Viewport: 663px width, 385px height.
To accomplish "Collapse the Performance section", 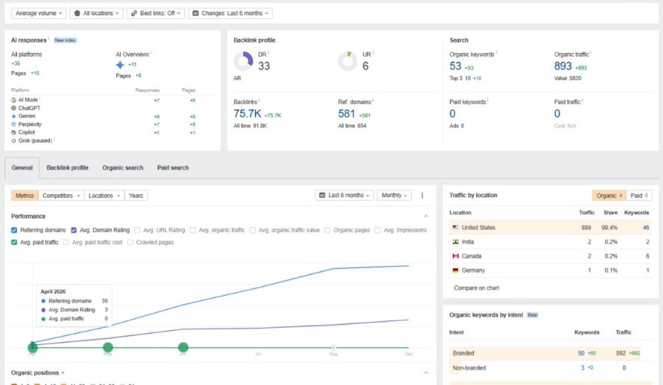I will pos(426,217).
